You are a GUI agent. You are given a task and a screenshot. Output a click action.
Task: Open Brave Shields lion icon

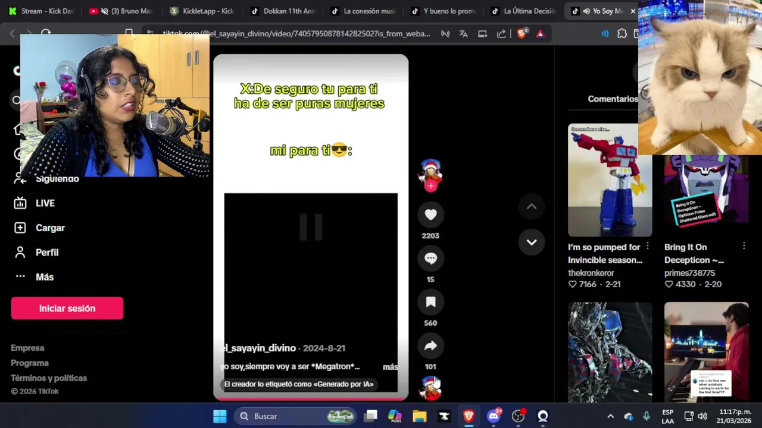point(521,34)
